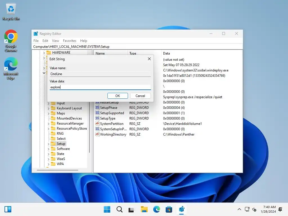
Task: Cancel the Edit String dialog
Action: pos(140,96)
